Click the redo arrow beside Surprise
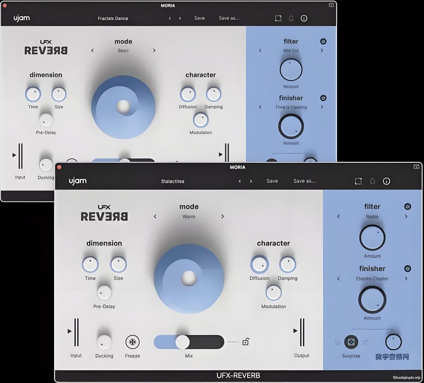This screenshot has height=383, width=424. [365, 342]
